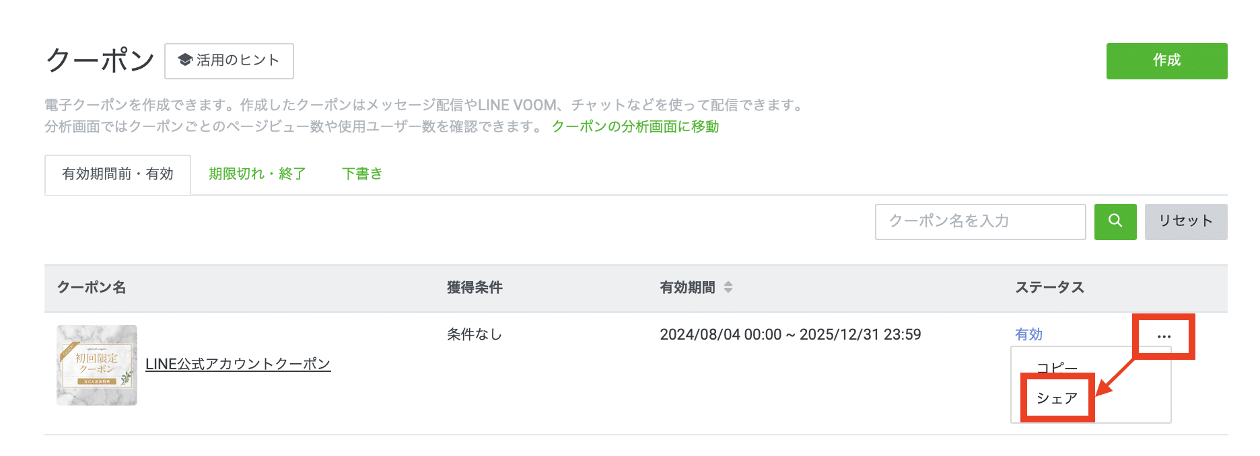Open the 初回限定クーポン thumbnail image

pos(97,365)
